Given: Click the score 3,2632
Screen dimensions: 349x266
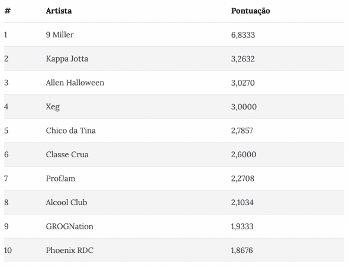Looking at the screenshot, I should tap(243, 59).
